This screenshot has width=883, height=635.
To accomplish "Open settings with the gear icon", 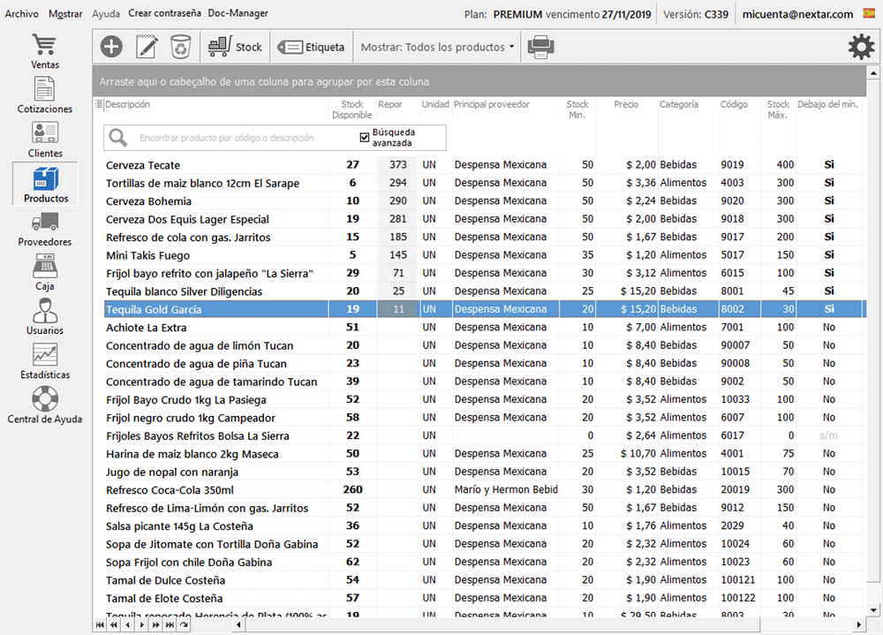I will coord(861,47).
